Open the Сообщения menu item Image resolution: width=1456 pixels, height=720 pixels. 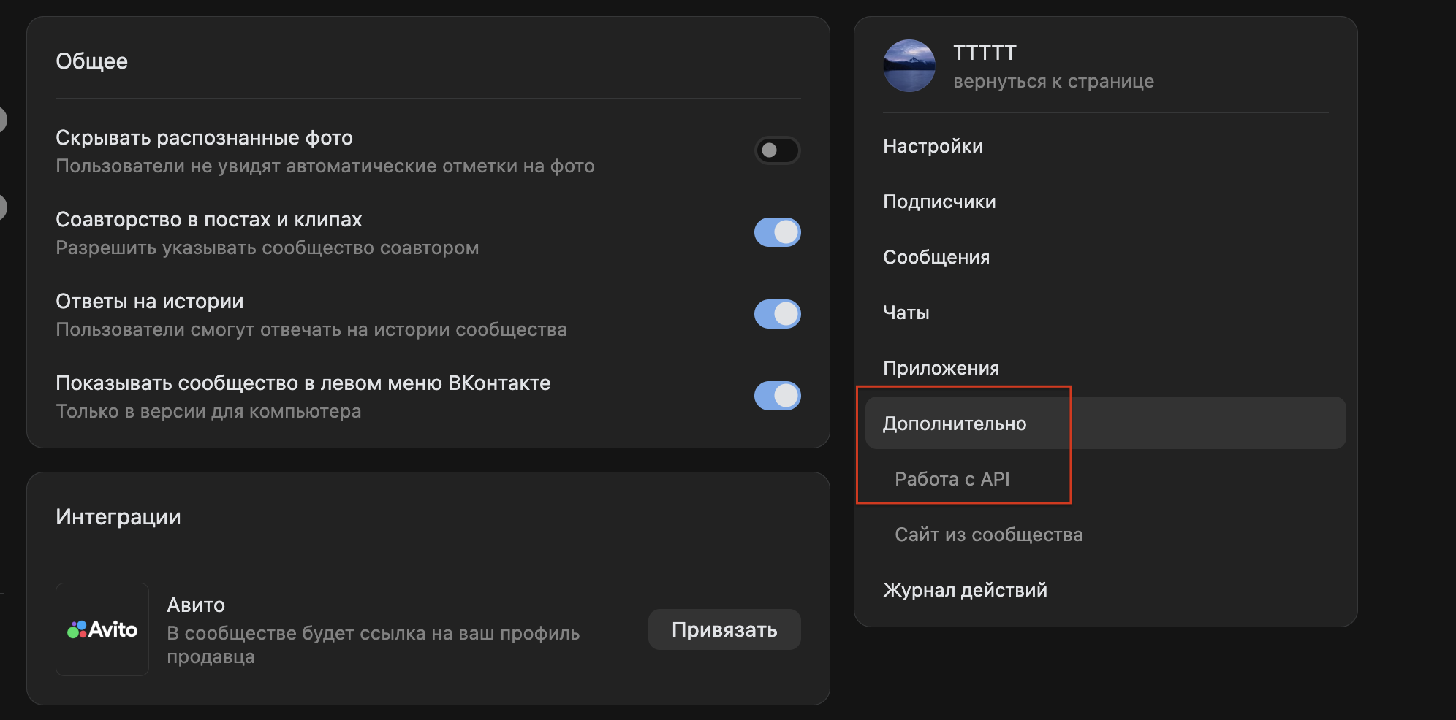click(936, 257)
